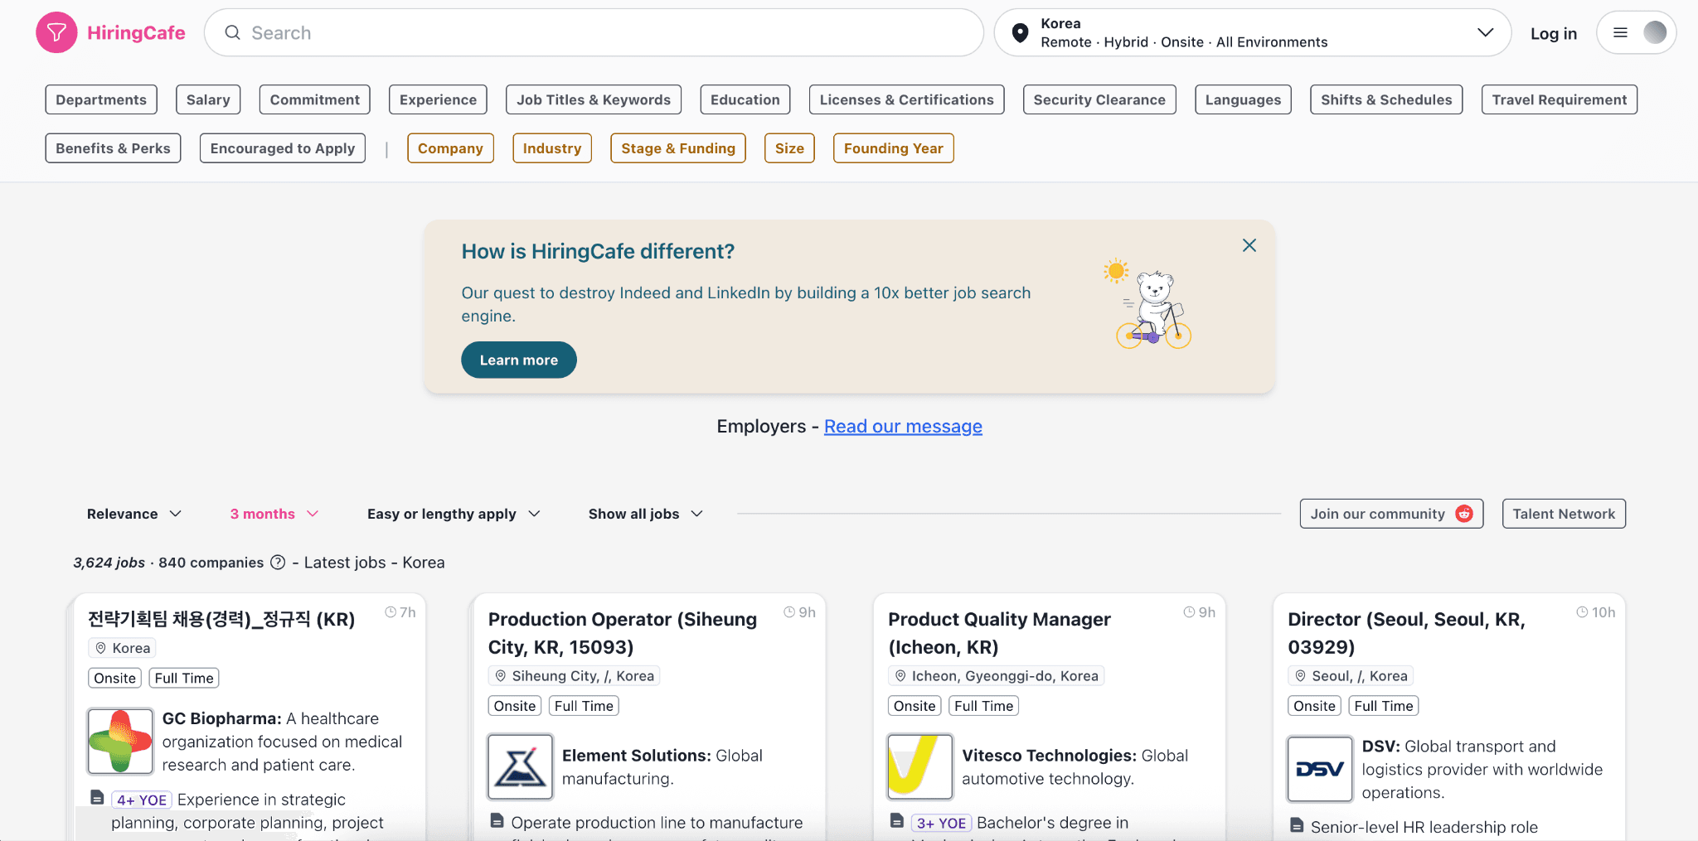Viewport: 1698px width, 841px height.
Task: Click the help question mark beside 840 companies
Action: (279, 563)
